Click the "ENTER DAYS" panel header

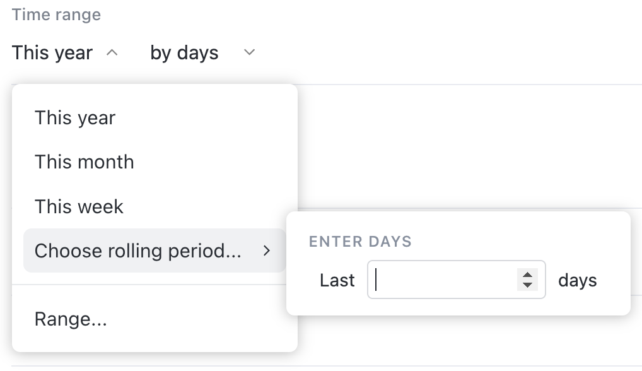pos(359,241)
